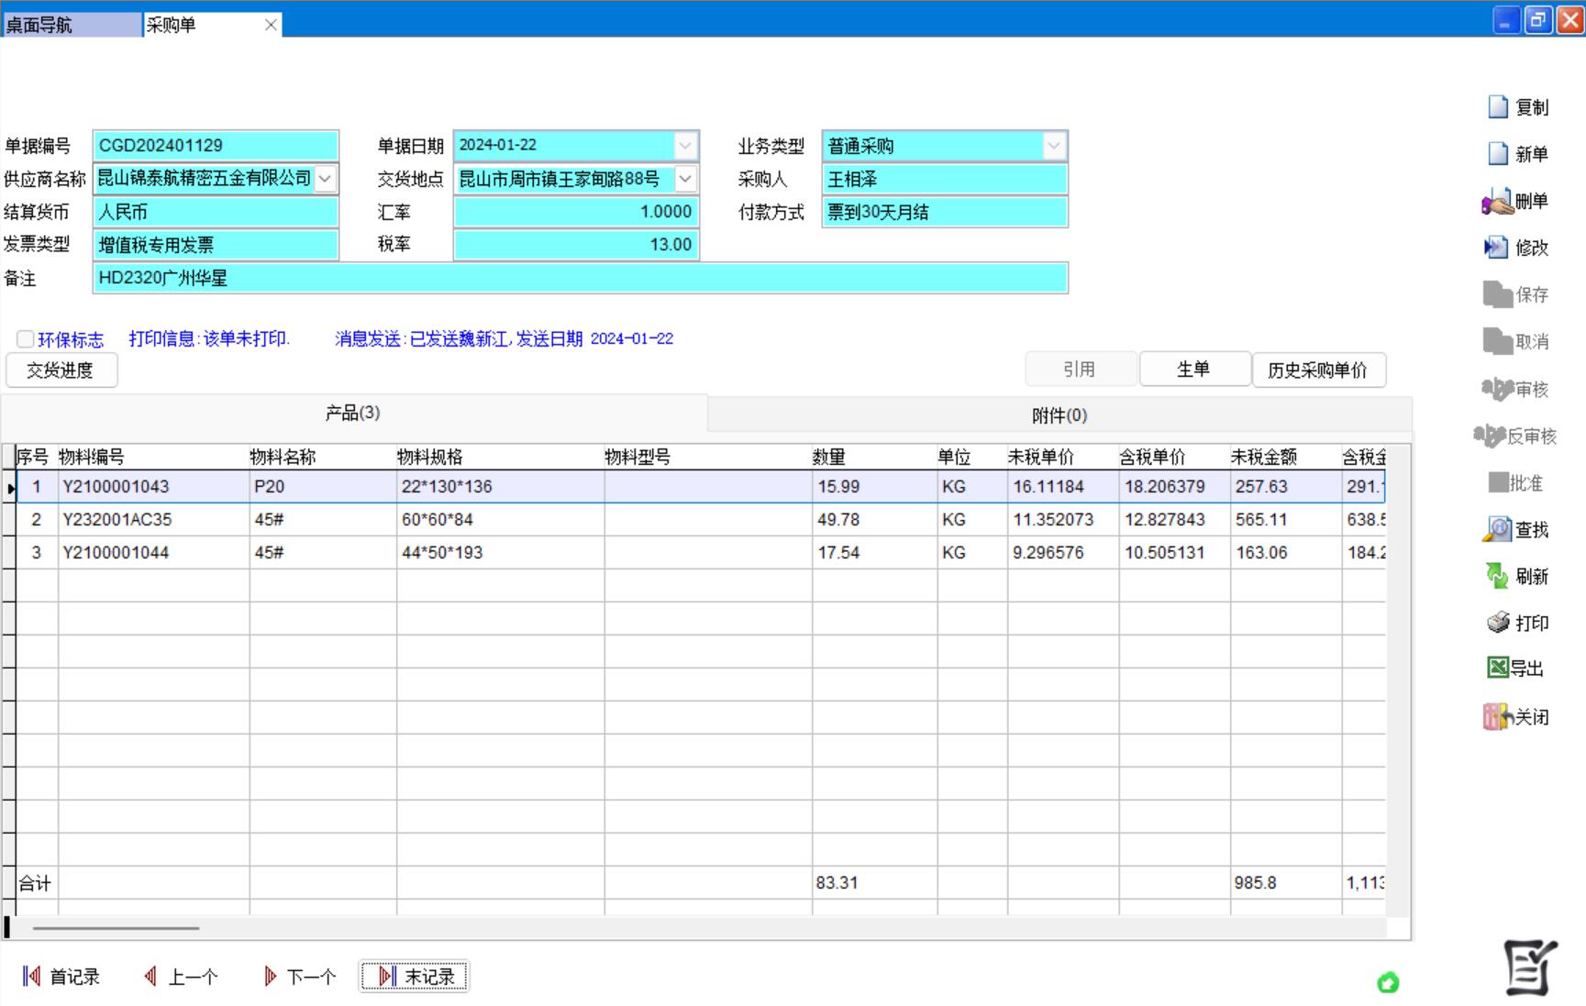Switch to the 附件(0) tab
Screen dimensions: 1586x1006
coord(1059,415)
